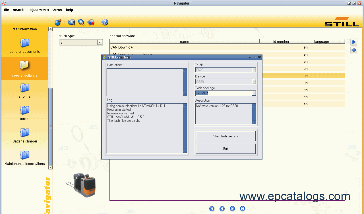Open the Maintenance informations folder icon
Viewport: 364px width, 214px height.
coord(25,155)
